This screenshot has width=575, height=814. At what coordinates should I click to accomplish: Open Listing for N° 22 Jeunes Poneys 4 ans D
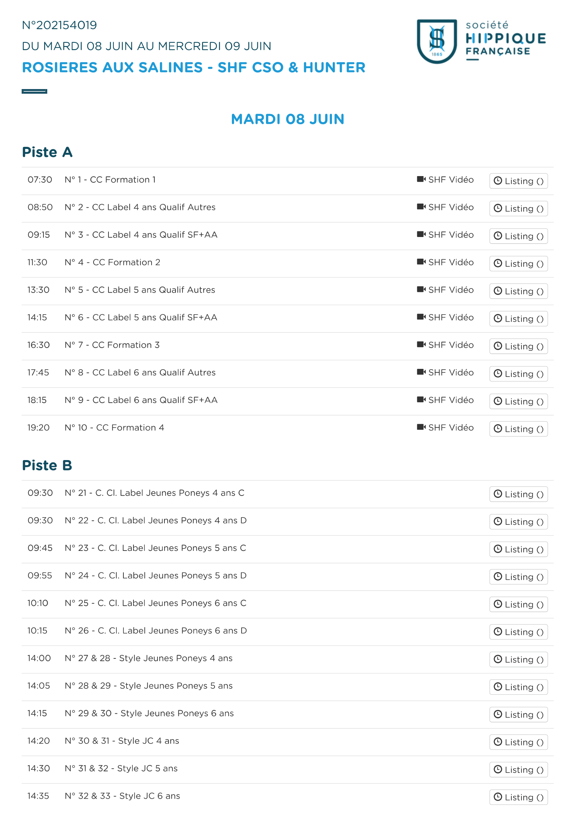tap(518, 522)
